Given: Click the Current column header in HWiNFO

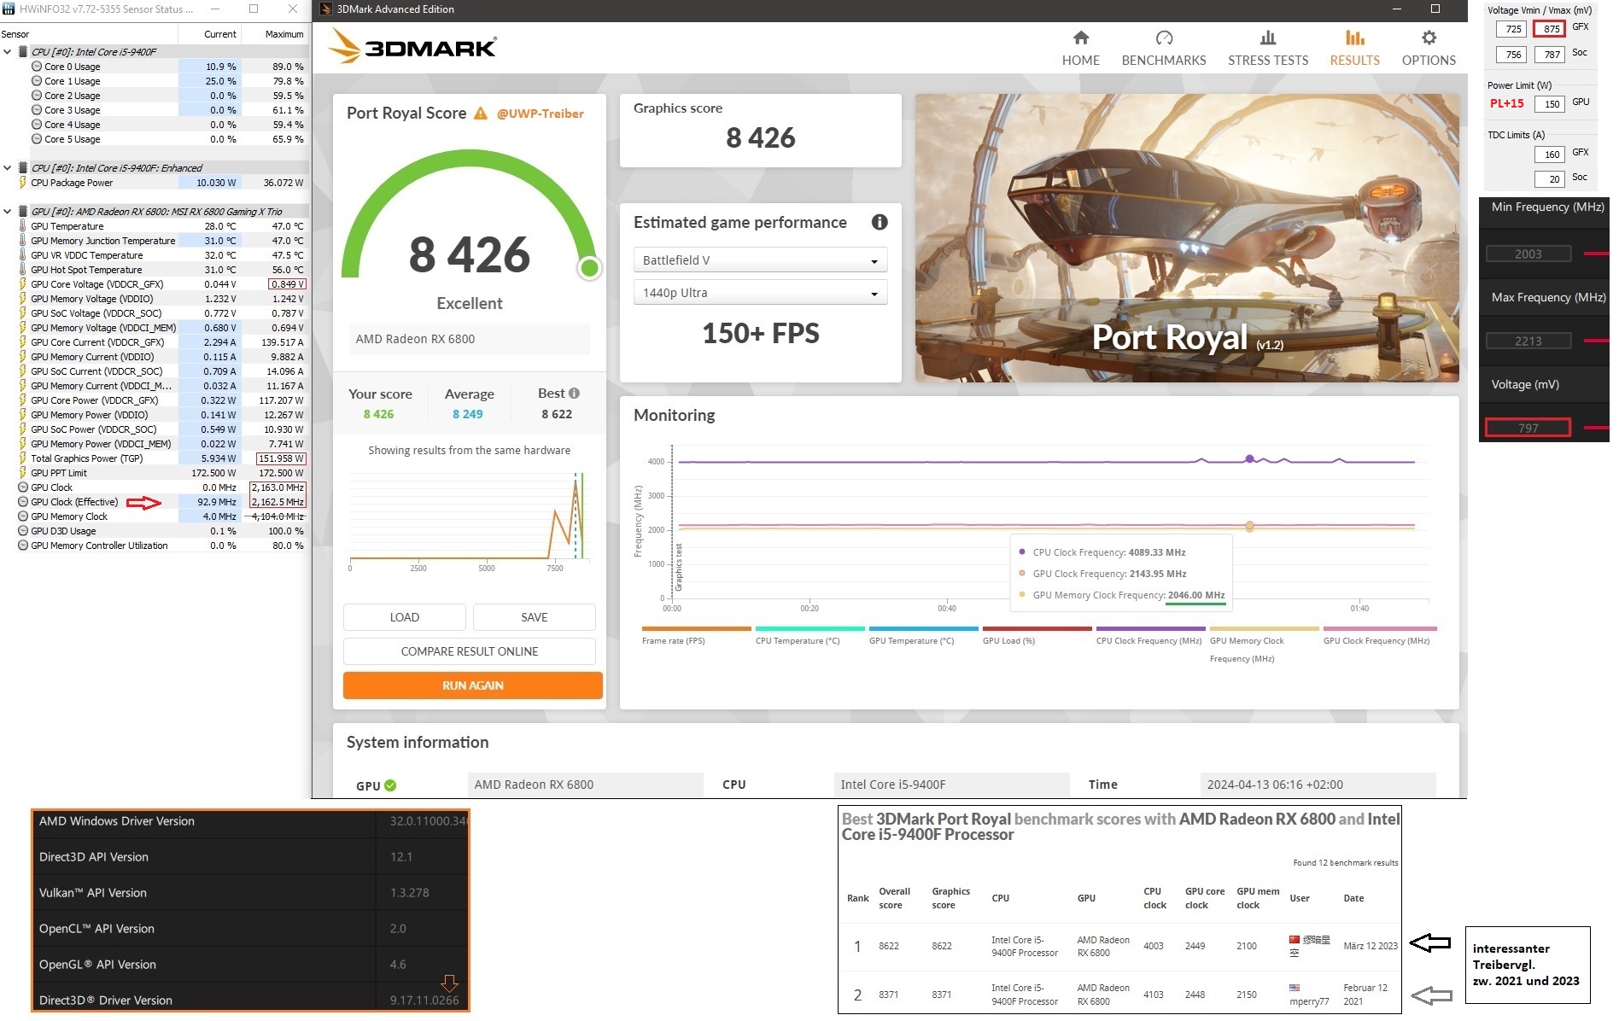Looking at the screenshot, I should click(209, 34).
